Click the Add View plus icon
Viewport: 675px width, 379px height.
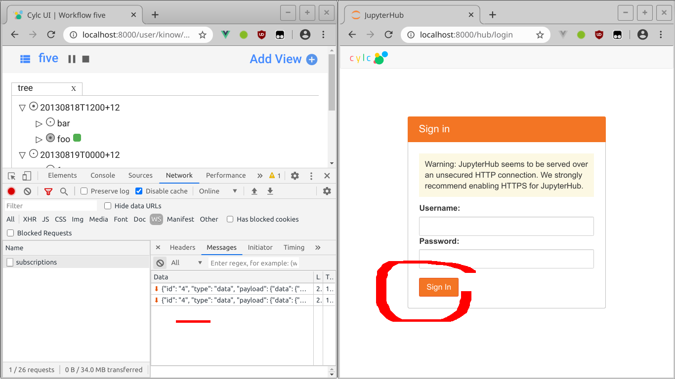pyautogui.click(x=312, y=59)
